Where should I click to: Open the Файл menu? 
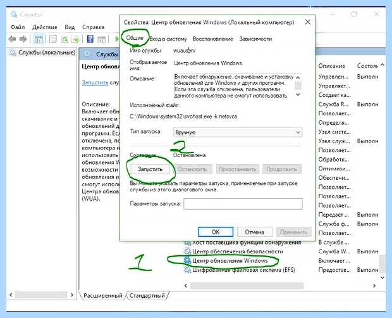18,27
